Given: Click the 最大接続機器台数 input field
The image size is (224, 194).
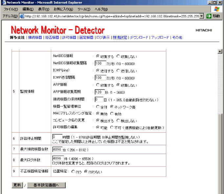Looking at the screenshot, I should (57, 149).
